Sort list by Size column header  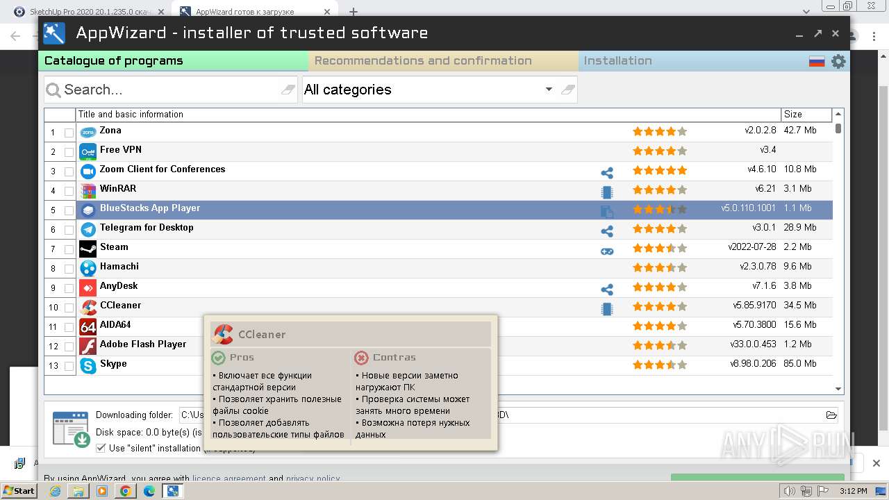point(806,115)
